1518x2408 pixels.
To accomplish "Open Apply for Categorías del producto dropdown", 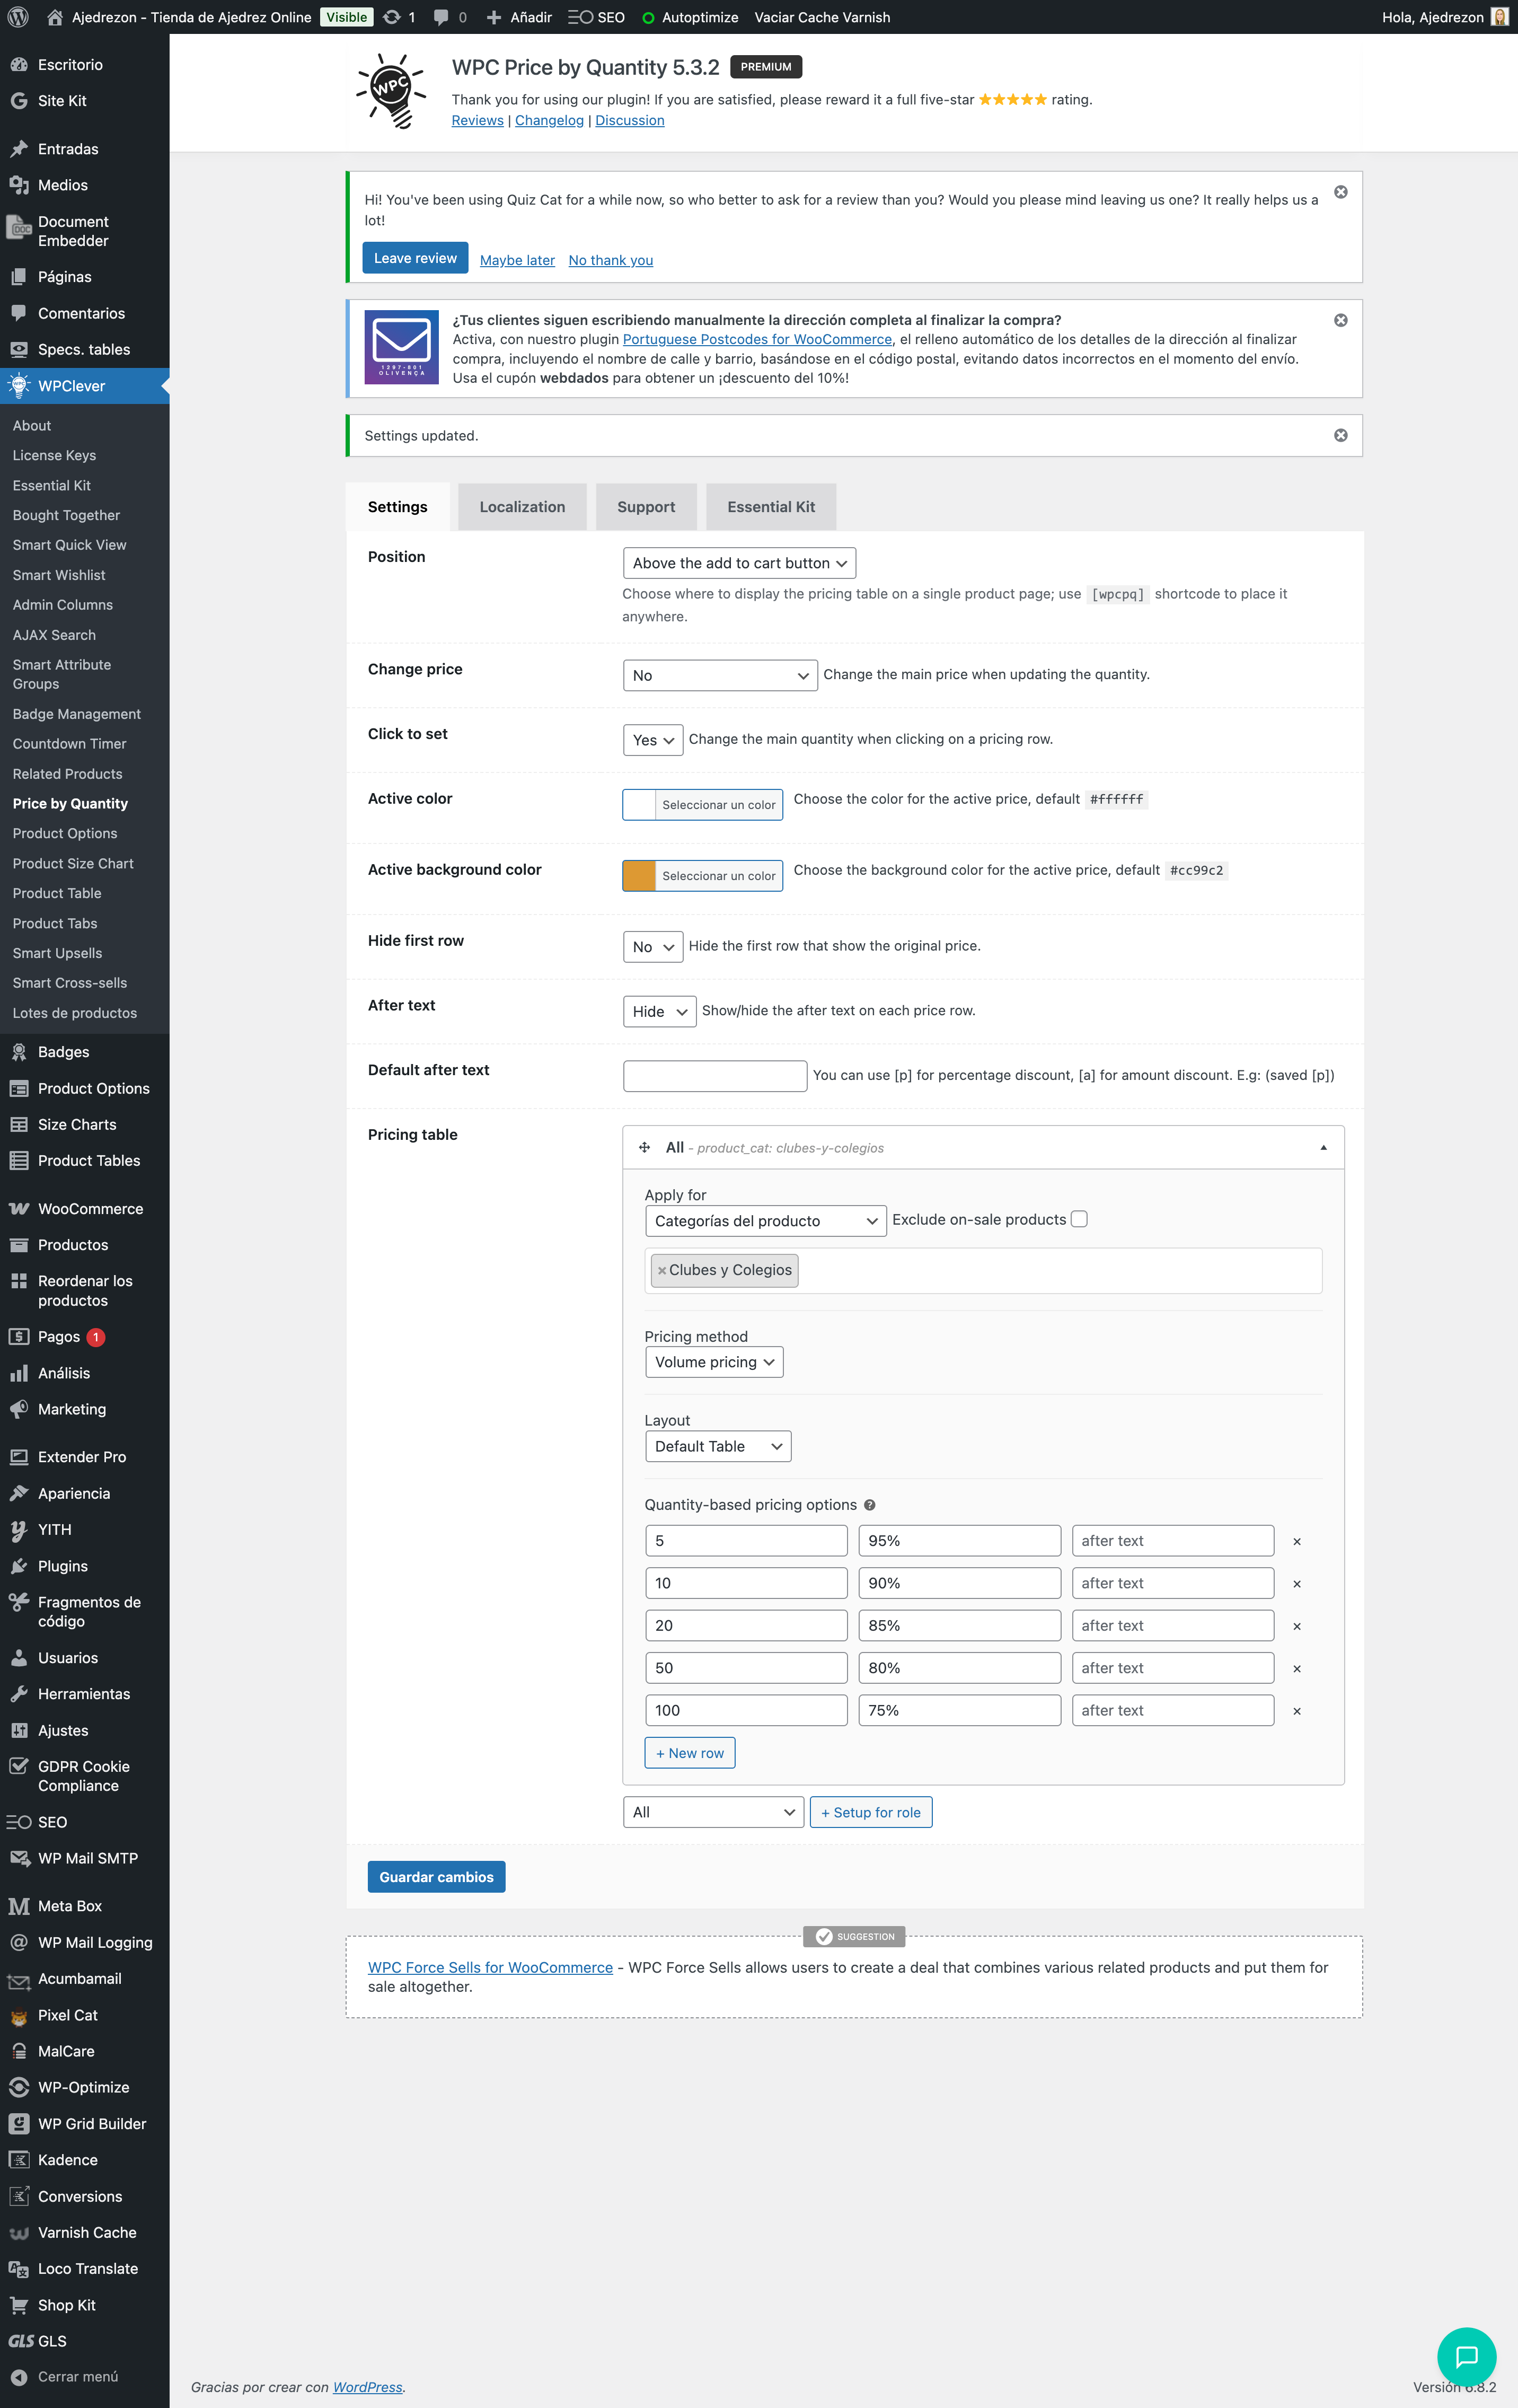I will pos(766,1221).
